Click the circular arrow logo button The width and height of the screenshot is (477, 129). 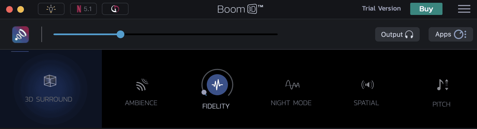(115, 9)
